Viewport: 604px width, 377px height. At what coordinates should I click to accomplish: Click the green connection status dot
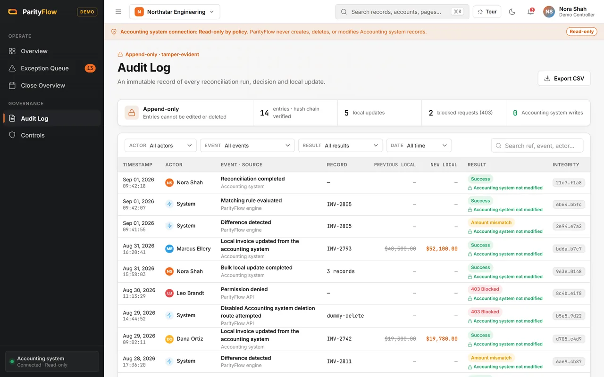12,361
